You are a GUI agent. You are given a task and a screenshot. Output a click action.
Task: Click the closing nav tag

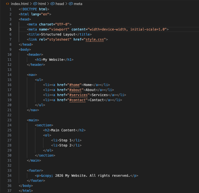click(33, 110)
